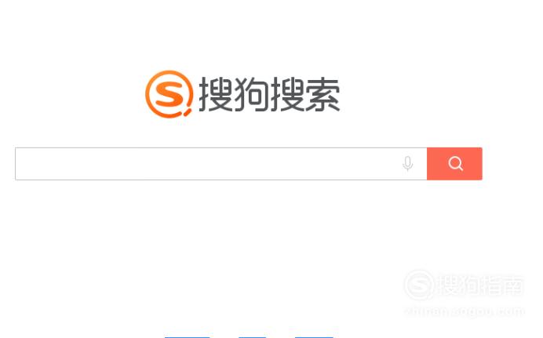The width and height of the screenshot is (543, 338).
Task: Click the red search button
Action: pyautogui.click(x=454, y=164)
